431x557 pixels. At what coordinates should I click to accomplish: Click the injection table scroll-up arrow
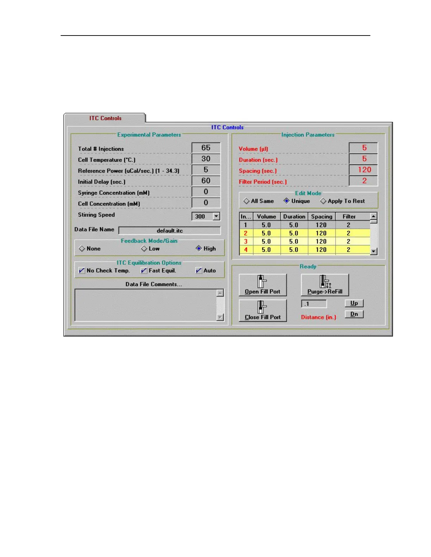coord(374,216)
